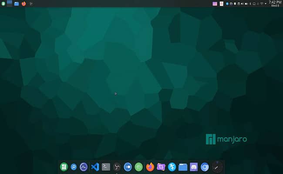Click the pink window tray icon
This screenshot has height=174, width=283.
tap(215, 4)
